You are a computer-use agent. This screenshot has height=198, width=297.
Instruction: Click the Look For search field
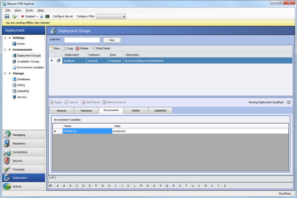pos(81,40)
